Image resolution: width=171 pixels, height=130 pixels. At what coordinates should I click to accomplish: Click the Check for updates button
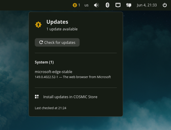tap(57, 42)
